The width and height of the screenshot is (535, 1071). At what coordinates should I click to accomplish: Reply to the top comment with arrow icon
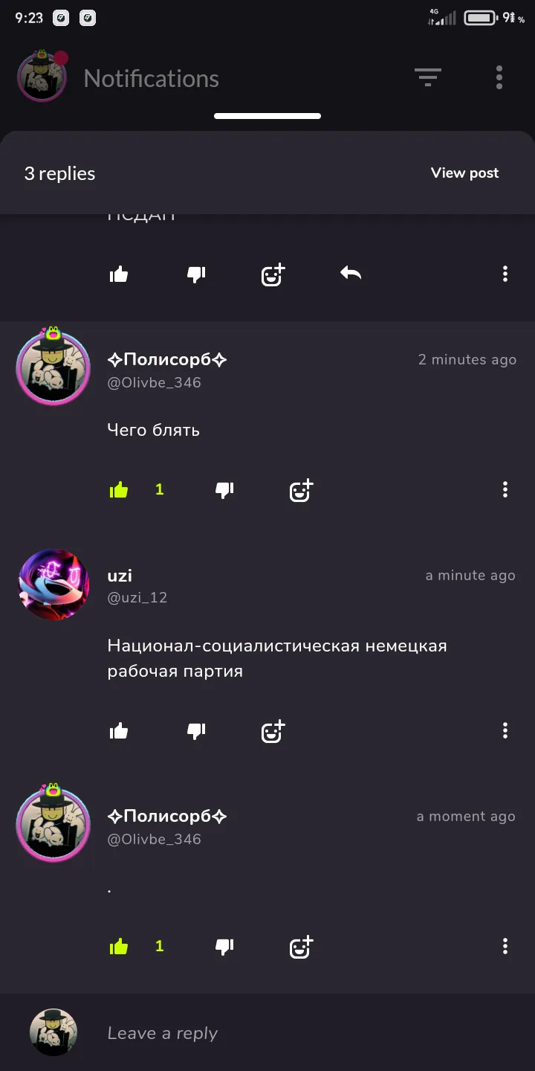click(351, 274)
